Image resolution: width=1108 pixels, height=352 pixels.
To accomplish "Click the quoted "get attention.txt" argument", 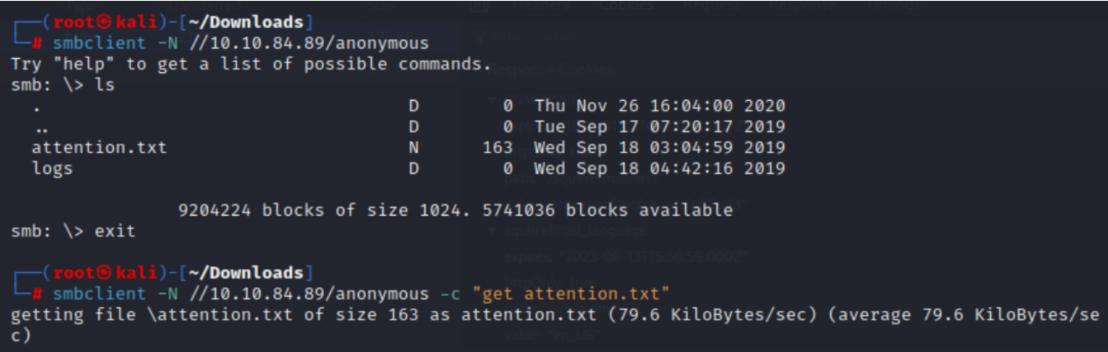I will [x=572, y=295].
